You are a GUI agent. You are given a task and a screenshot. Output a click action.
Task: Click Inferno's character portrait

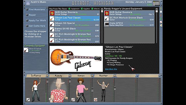(36, 90)
